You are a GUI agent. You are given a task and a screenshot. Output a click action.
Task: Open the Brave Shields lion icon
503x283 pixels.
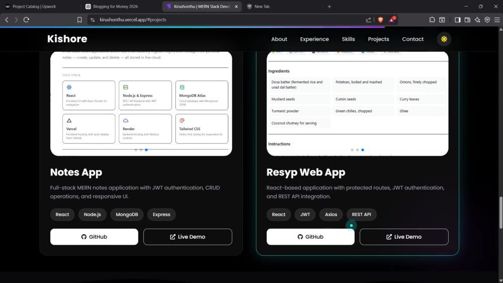point(380,20)
